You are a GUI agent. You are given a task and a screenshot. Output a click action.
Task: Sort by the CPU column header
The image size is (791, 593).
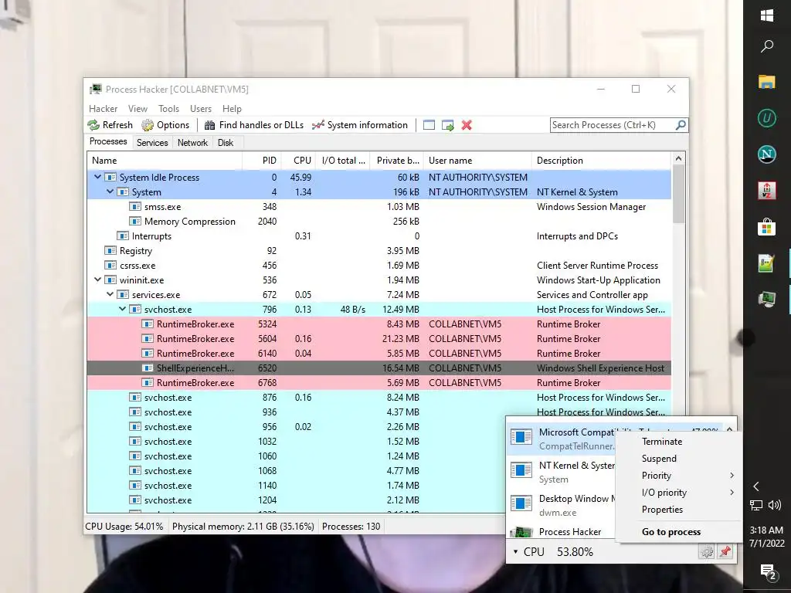(299, 161)
